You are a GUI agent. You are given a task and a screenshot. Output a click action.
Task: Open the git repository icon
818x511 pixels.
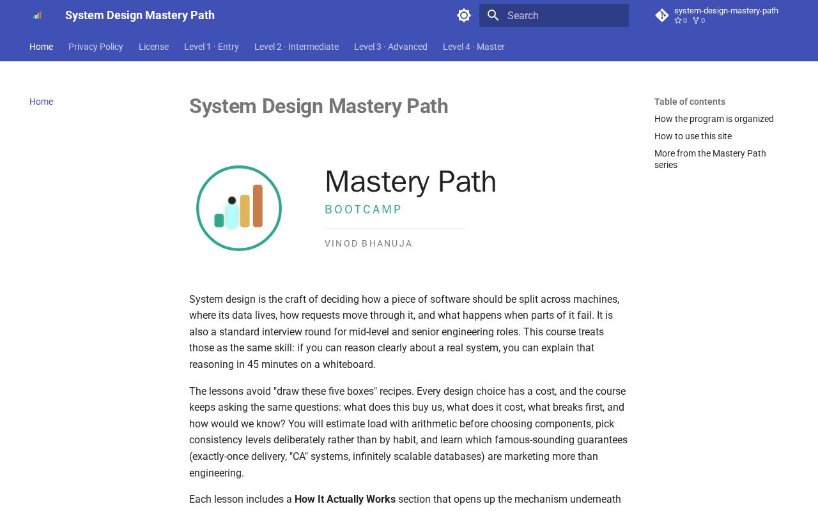[x=662, y=15]
